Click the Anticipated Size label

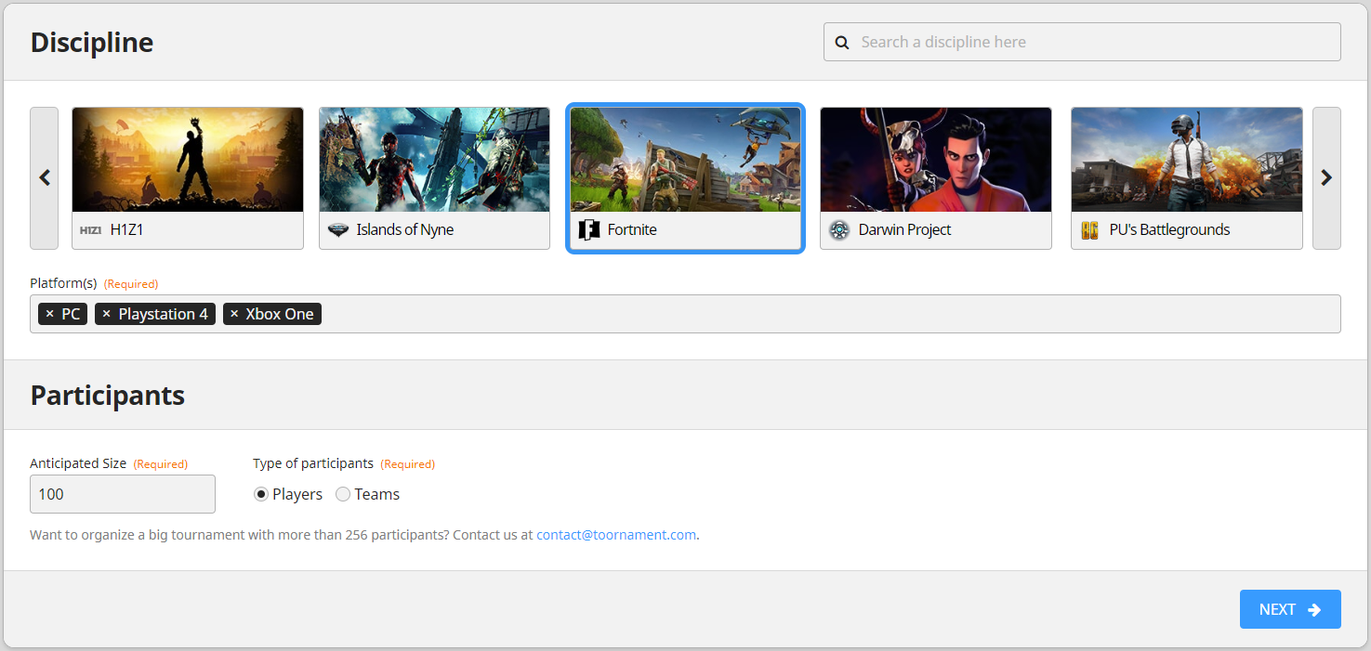tap(78, 463)
